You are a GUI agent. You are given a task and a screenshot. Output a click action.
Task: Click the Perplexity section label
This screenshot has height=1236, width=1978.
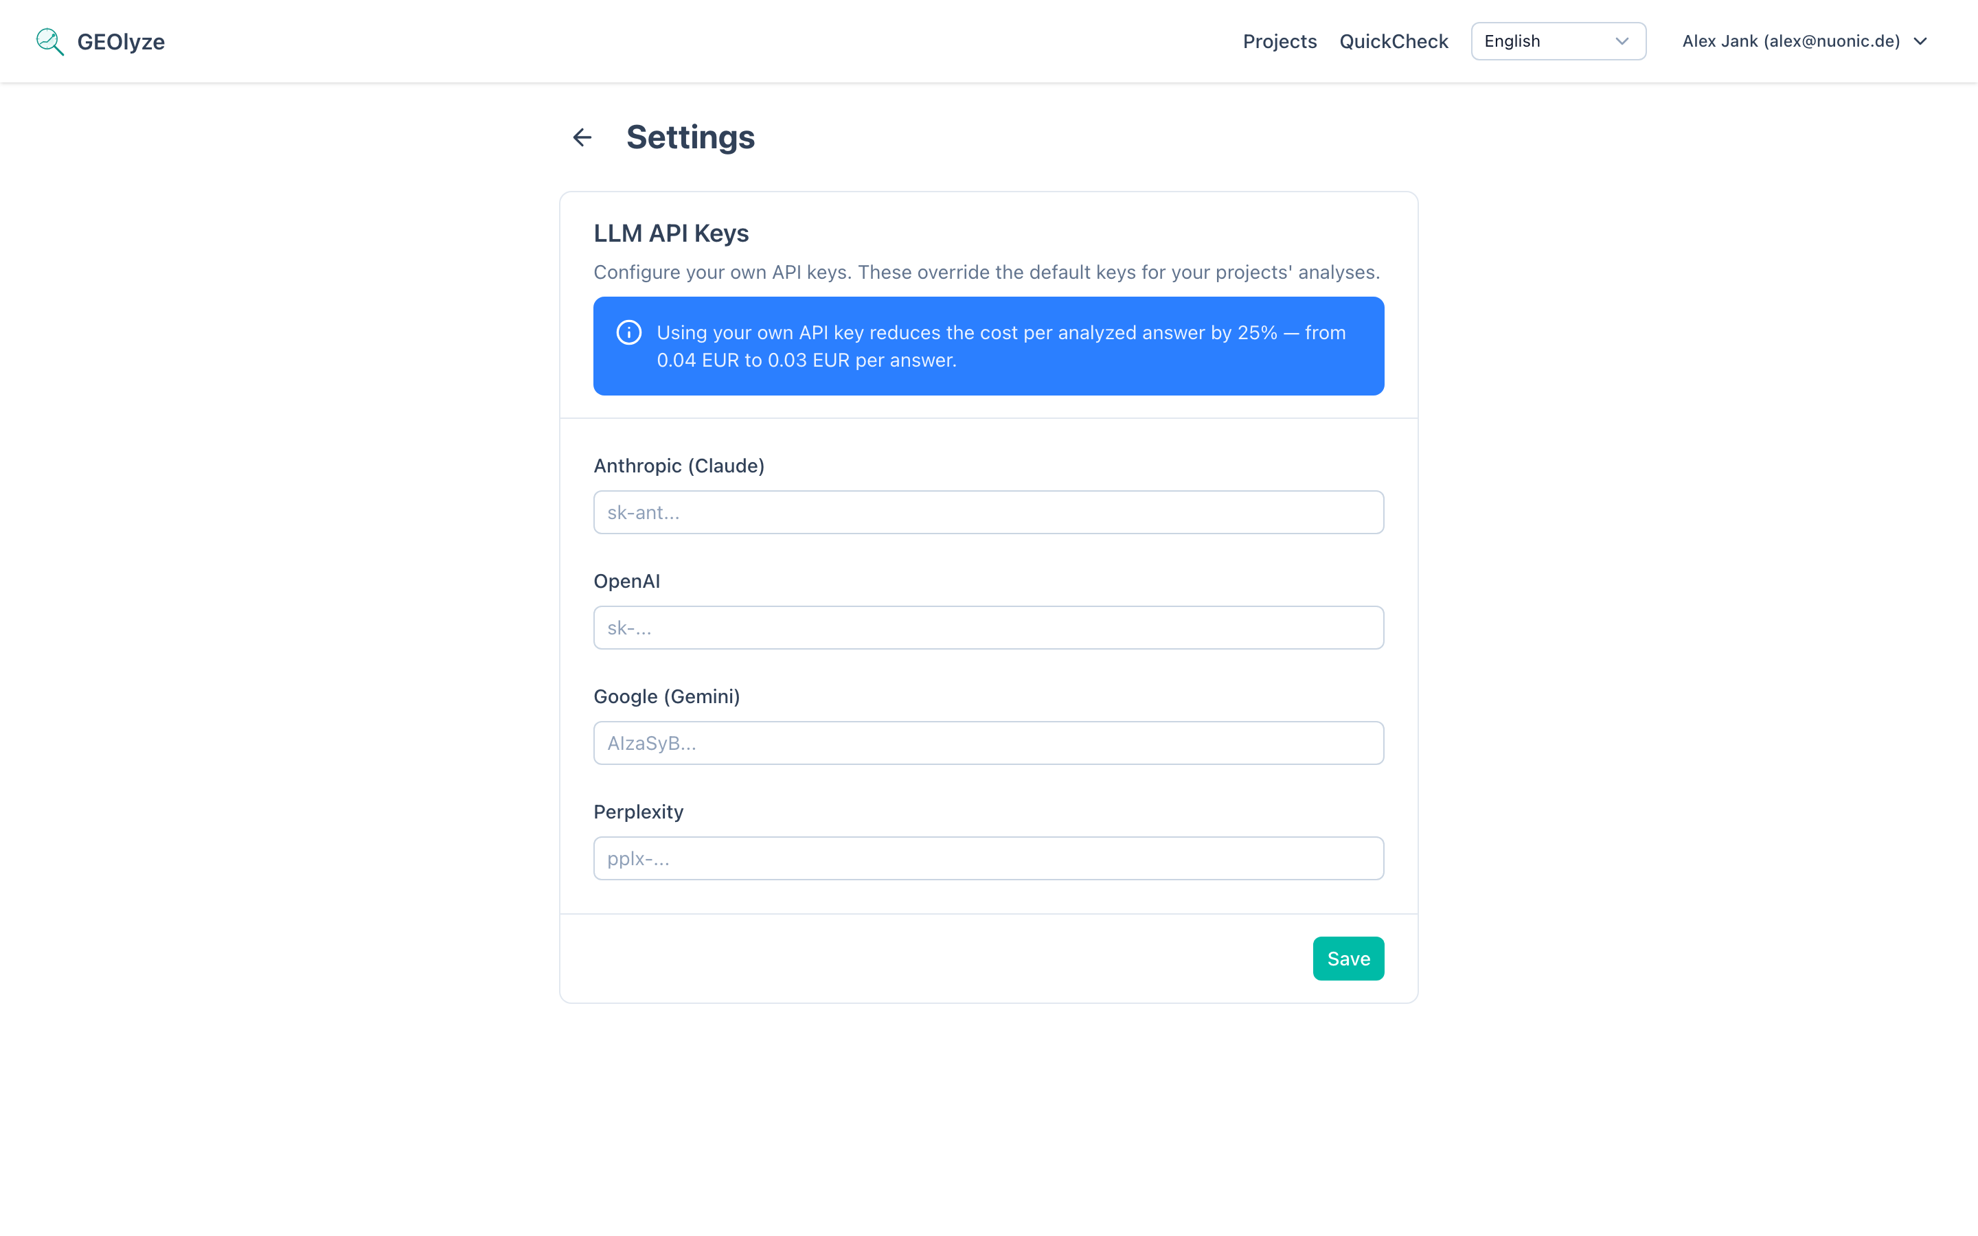(638, 811)
